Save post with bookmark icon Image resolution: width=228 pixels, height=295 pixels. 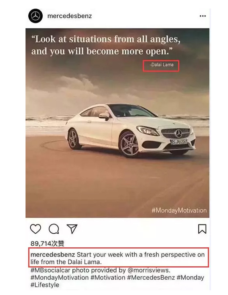[202, 229]
